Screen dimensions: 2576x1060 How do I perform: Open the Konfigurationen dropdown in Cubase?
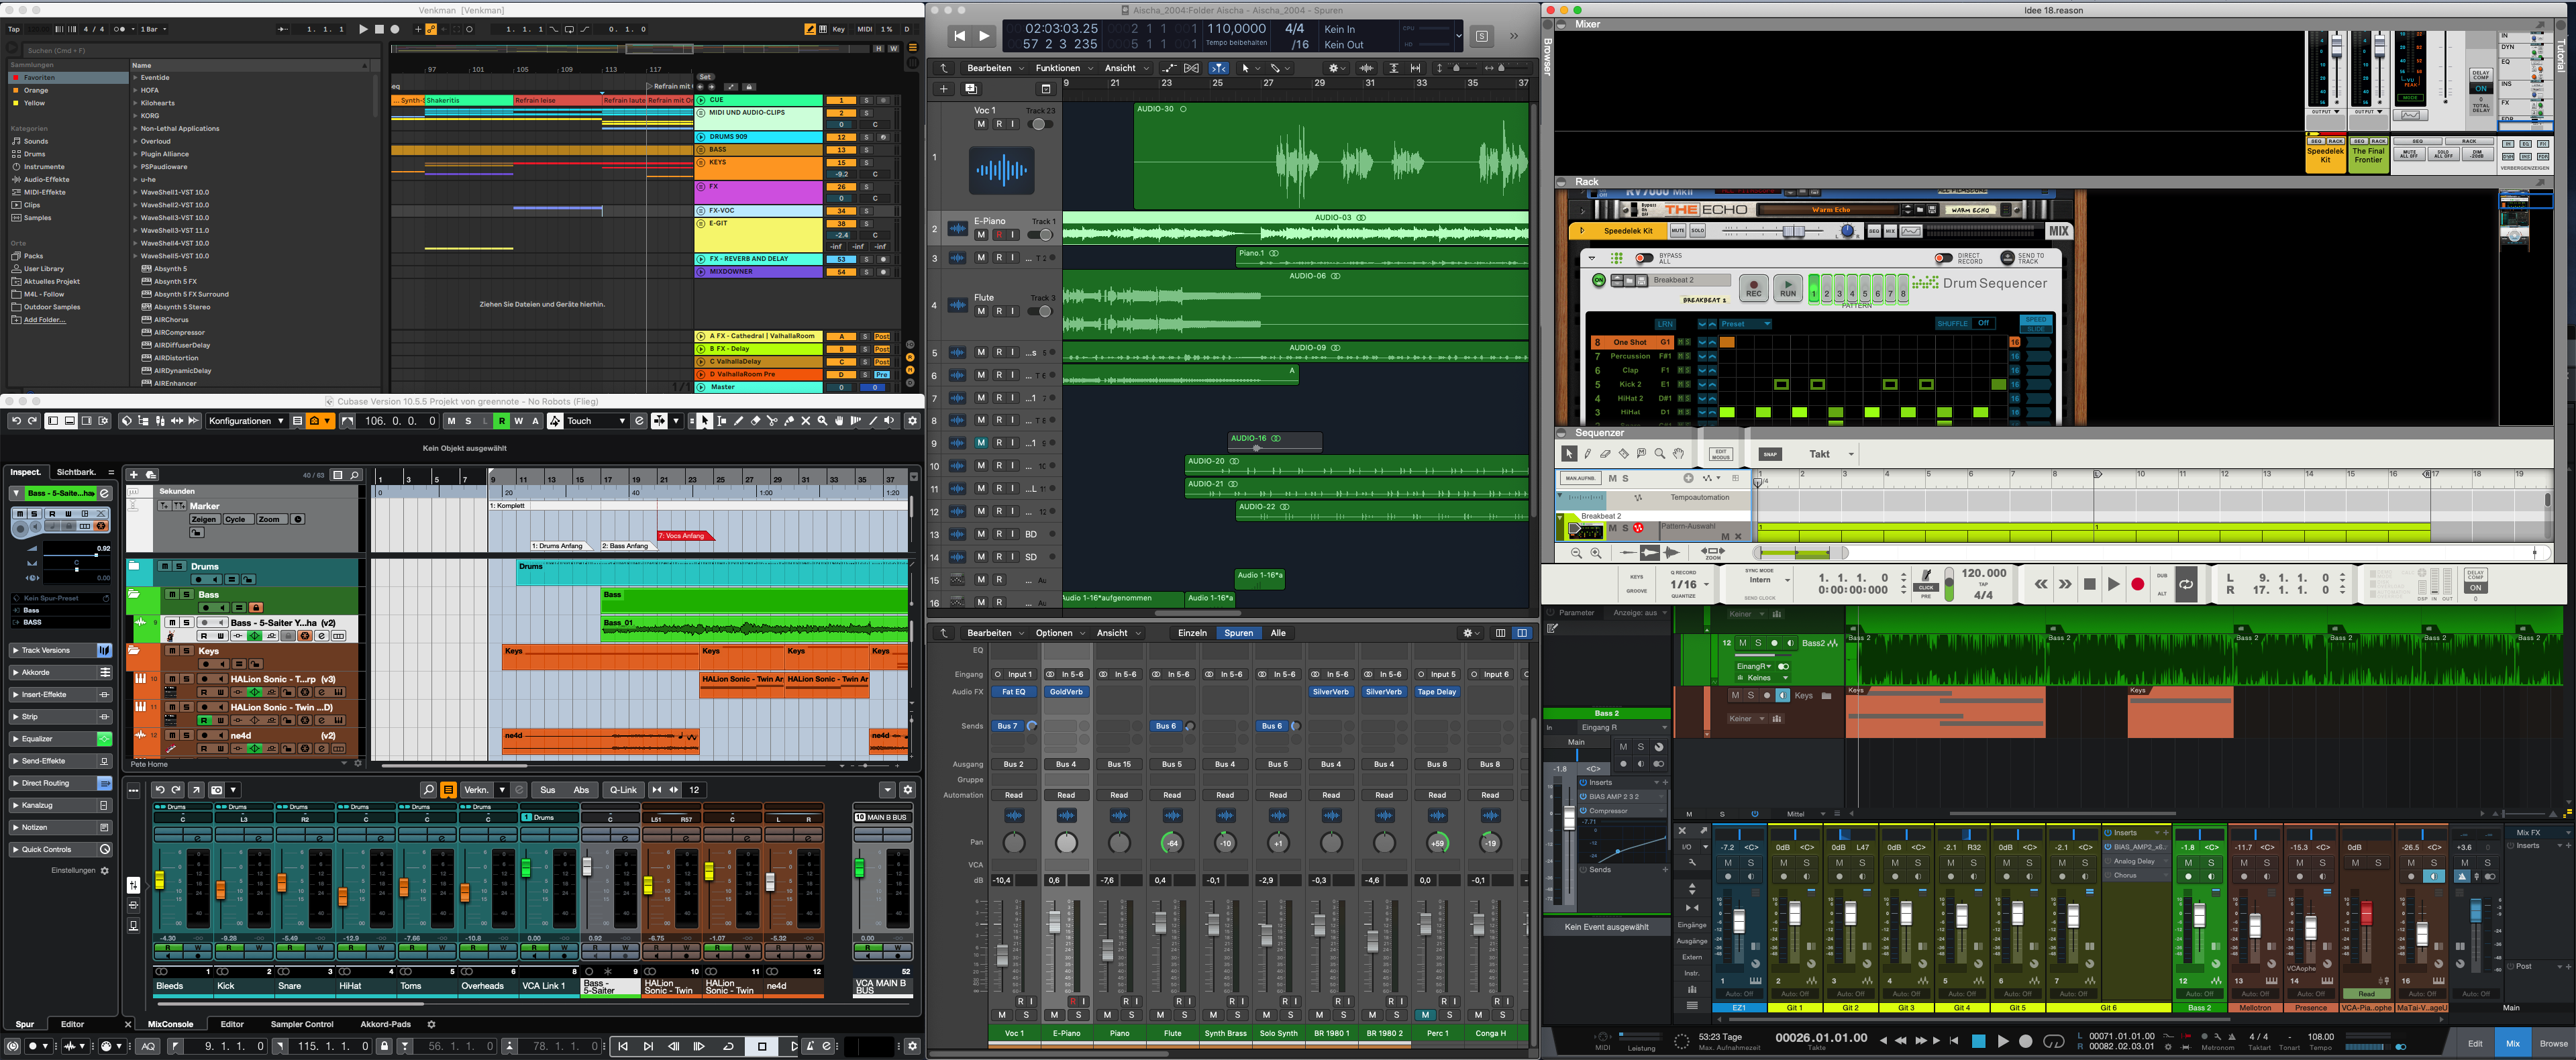(246, 421)
